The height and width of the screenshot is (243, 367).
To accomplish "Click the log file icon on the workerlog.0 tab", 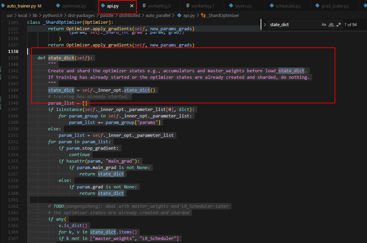I will pos(144,6).
